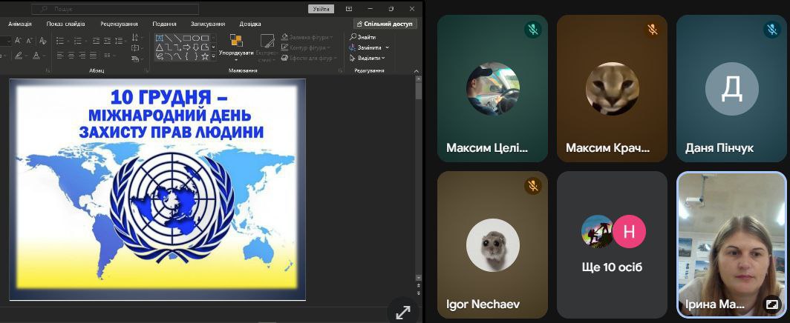Select Даня Пінчук participant tile
Screen dimensions: 790x323
tap(731, 88)
